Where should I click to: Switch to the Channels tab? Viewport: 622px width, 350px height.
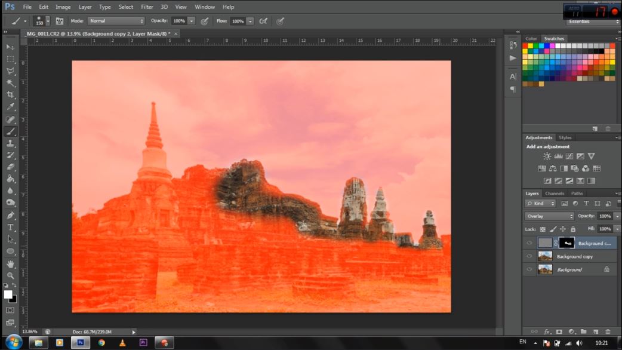pos(555,194)
